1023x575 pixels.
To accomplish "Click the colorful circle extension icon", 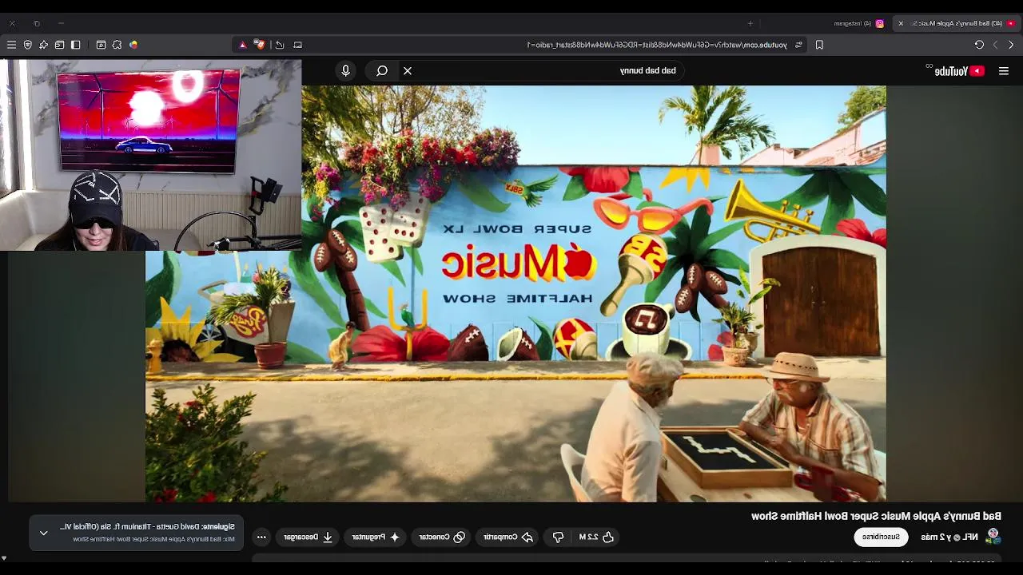I will pyautogui.click(x=133, y=45).
